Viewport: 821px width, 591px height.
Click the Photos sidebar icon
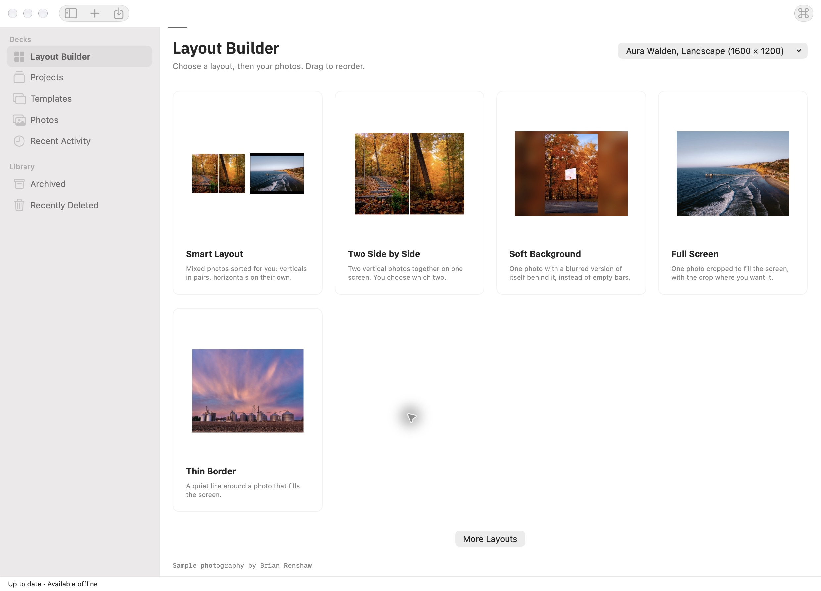19,120
